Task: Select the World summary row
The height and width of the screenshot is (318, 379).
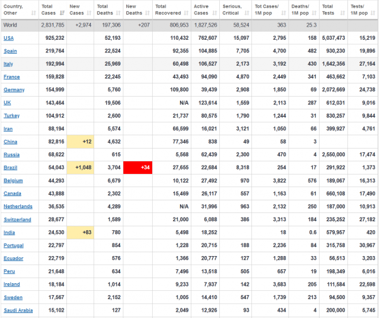Action: point(189,25)
